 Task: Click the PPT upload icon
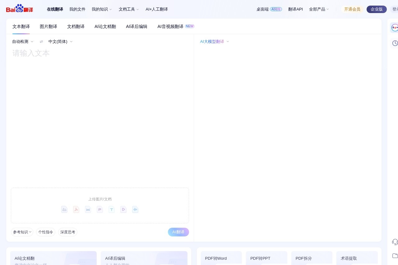point(100,209)
